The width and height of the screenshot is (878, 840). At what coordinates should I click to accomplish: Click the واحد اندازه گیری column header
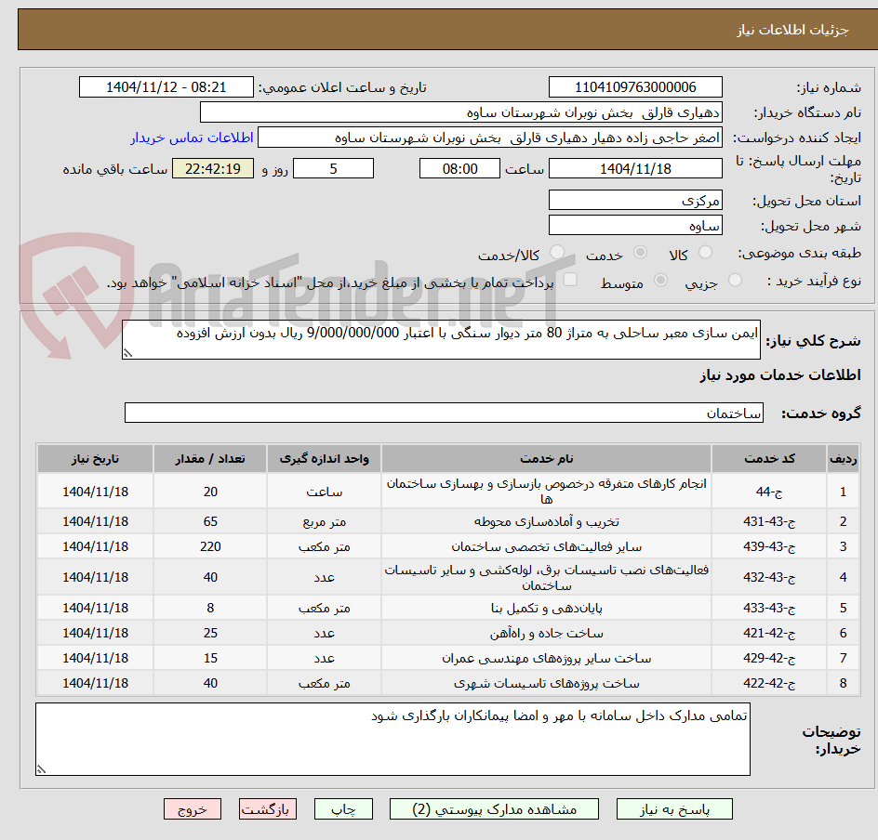[325, 459]
